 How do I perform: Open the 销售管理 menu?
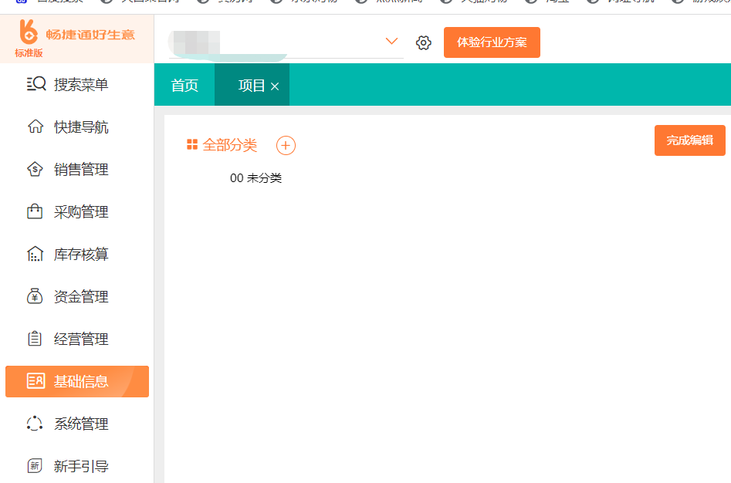tap(77, 169)
